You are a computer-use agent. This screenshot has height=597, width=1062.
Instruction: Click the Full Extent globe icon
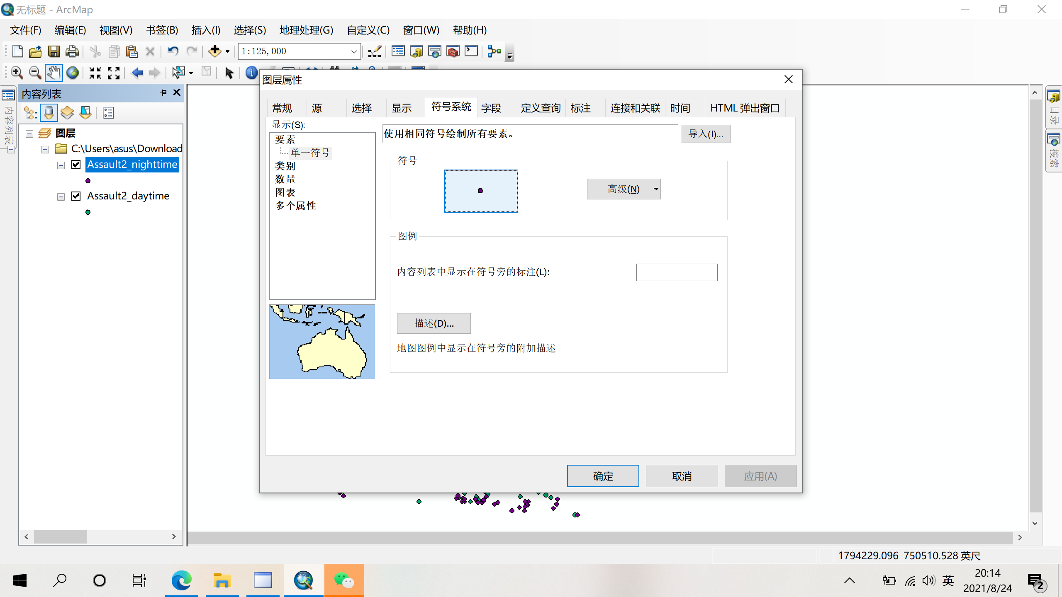(73, 73)
